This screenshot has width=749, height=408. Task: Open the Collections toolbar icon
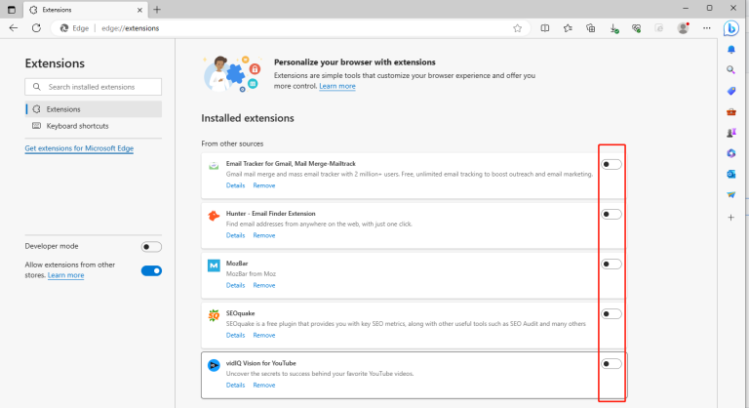coord(591,28)
